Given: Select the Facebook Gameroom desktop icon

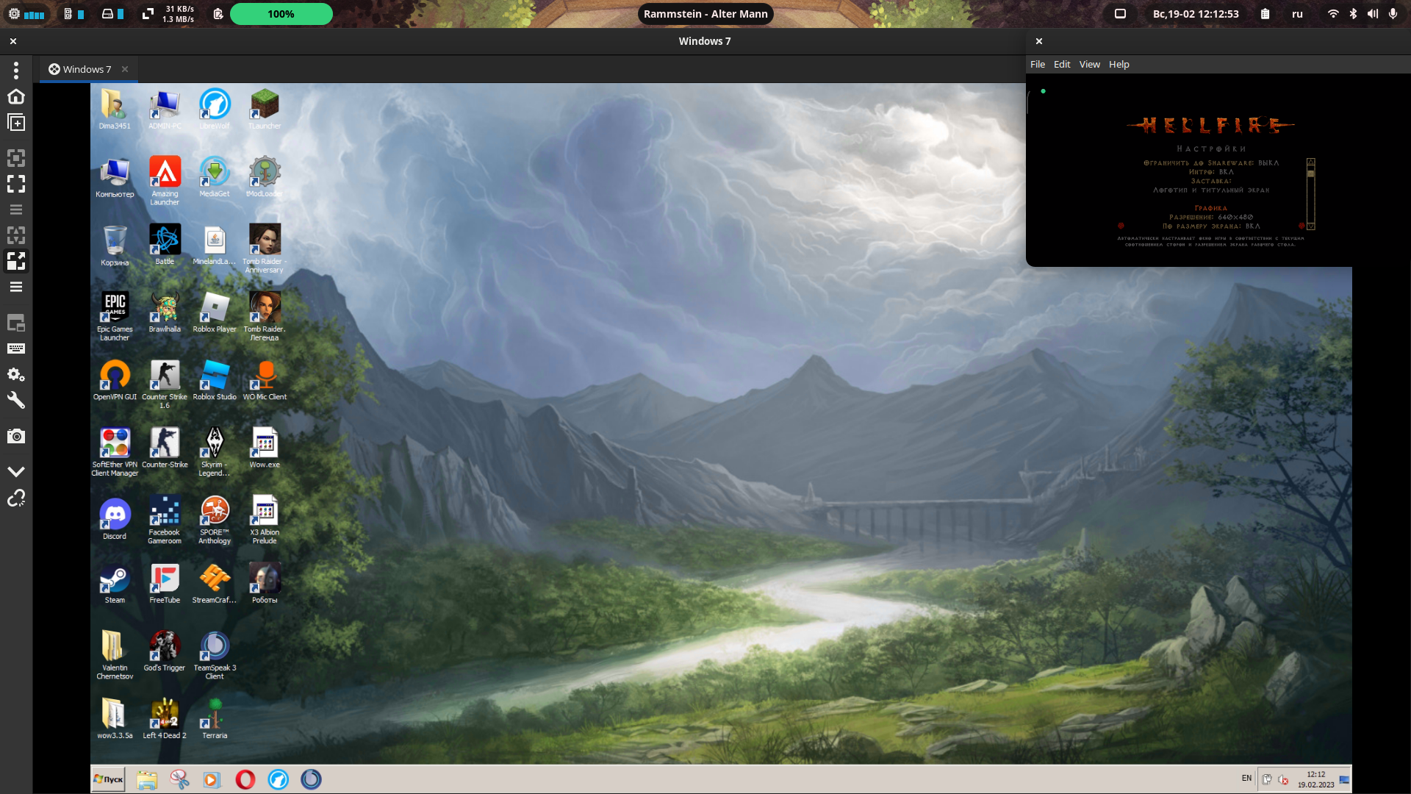Looking at the screenshot, I should [x=165, y=520].
